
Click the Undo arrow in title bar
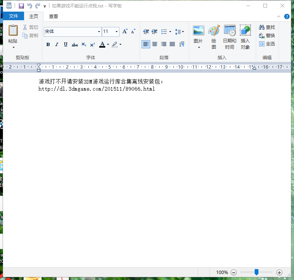click(30, 6)
